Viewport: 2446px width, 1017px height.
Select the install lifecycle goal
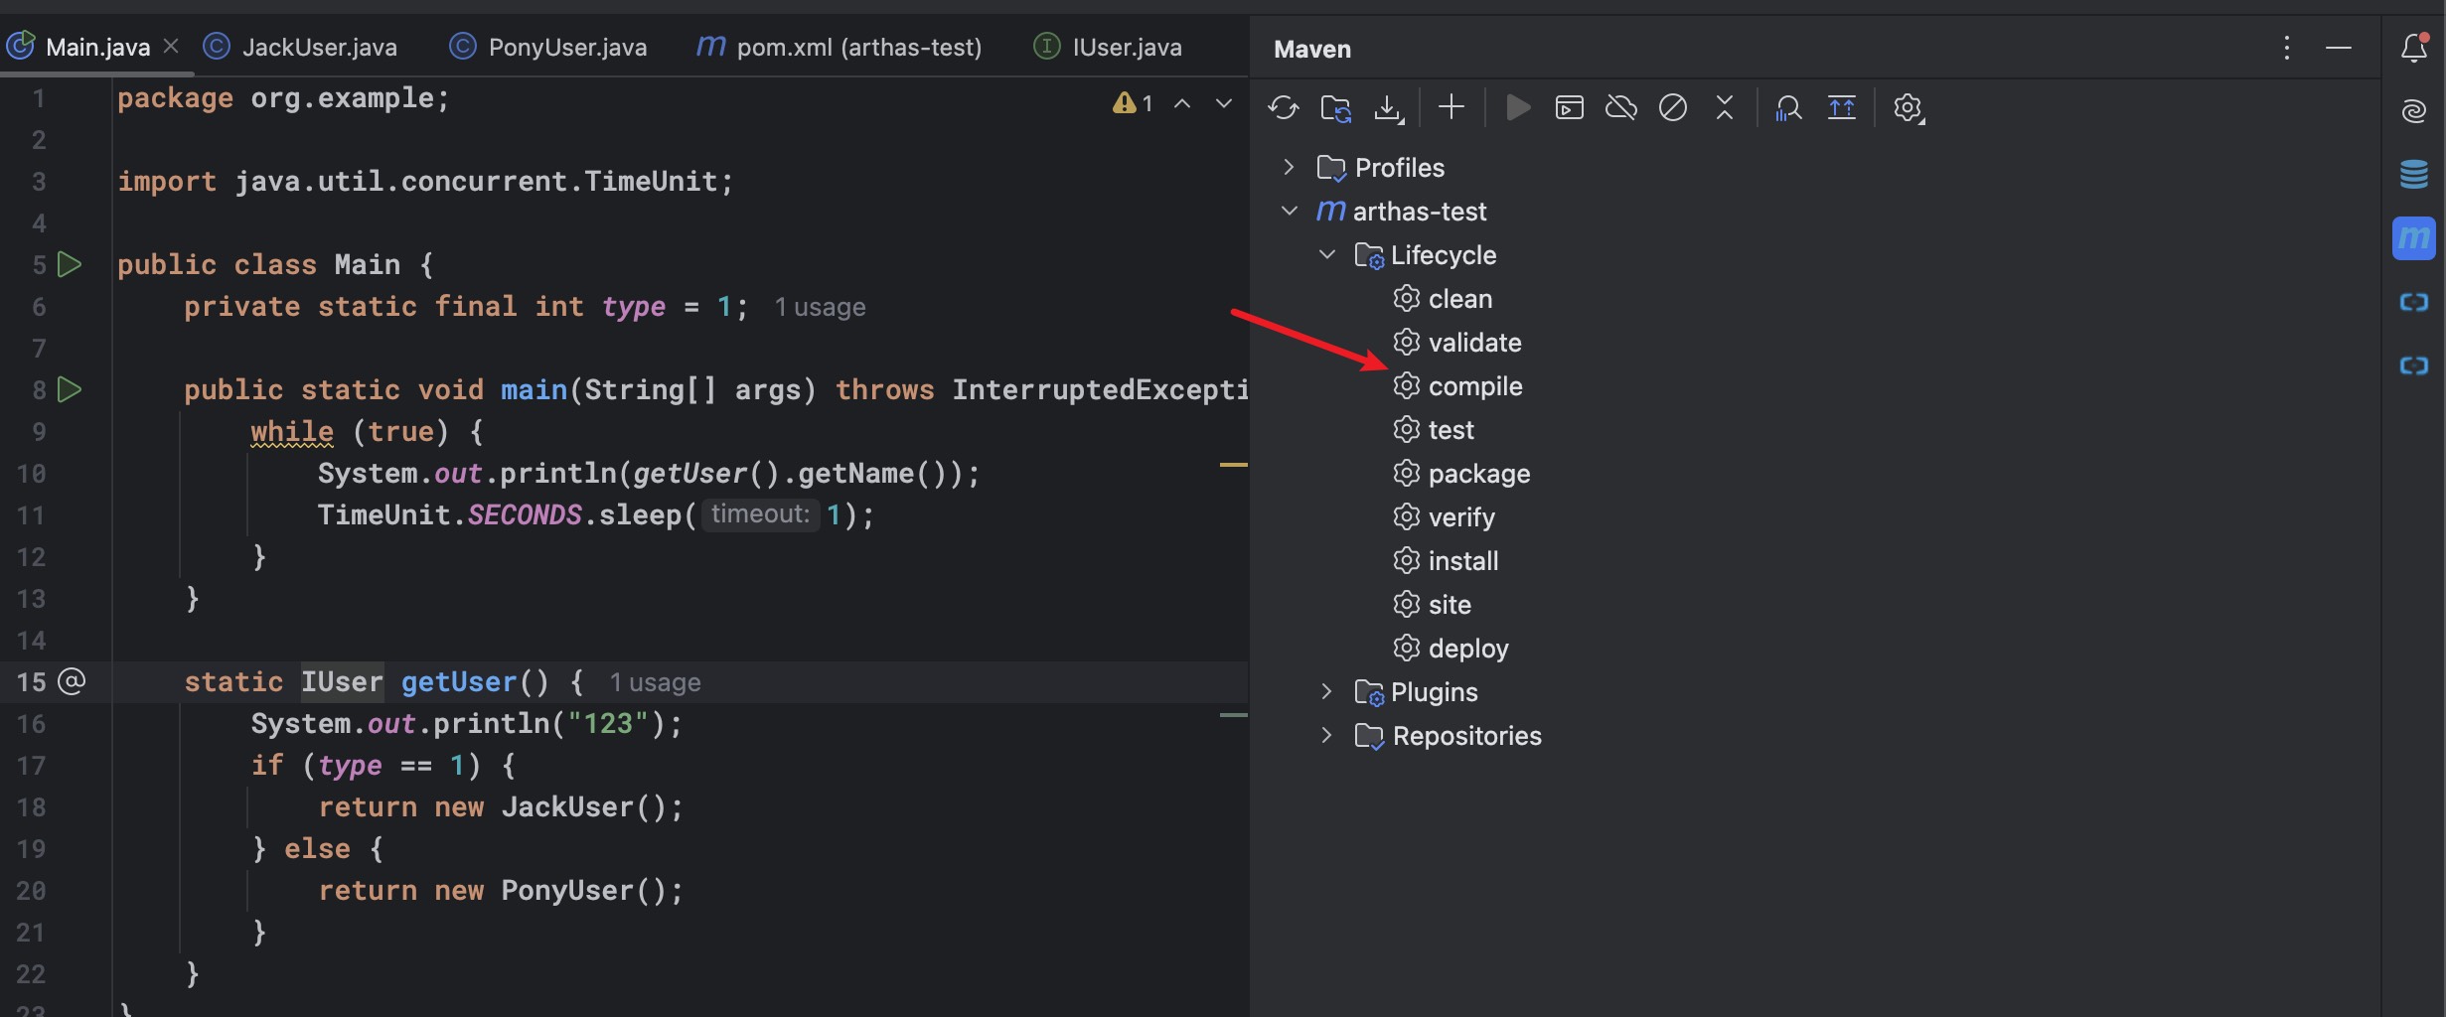1446,560
